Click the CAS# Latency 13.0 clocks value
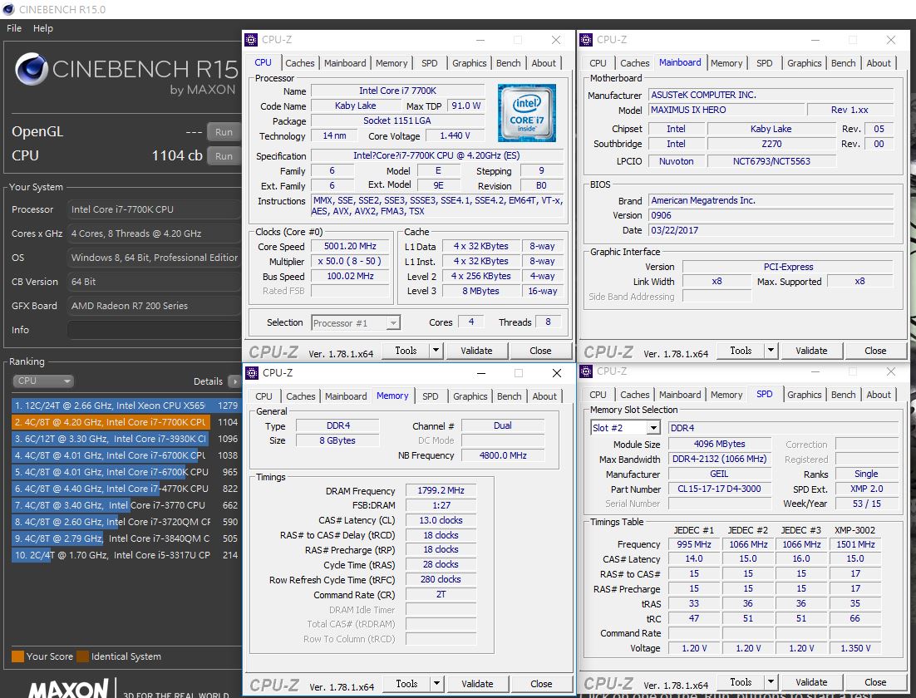This screenshot has height=698, width=916. click(441, 520)
